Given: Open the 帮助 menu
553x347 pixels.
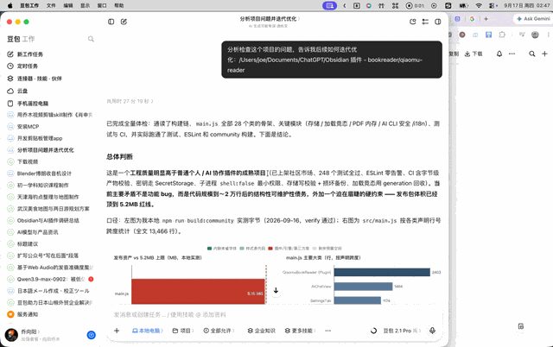Looking at the screenshot, I should click(x=119, y=6).
